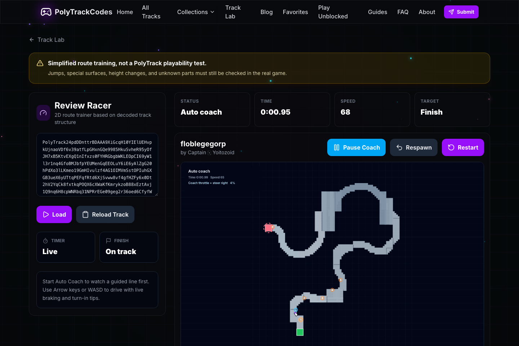Click the clipboard icon in Reload Track
519x346 pixels.
pos(85,214)
